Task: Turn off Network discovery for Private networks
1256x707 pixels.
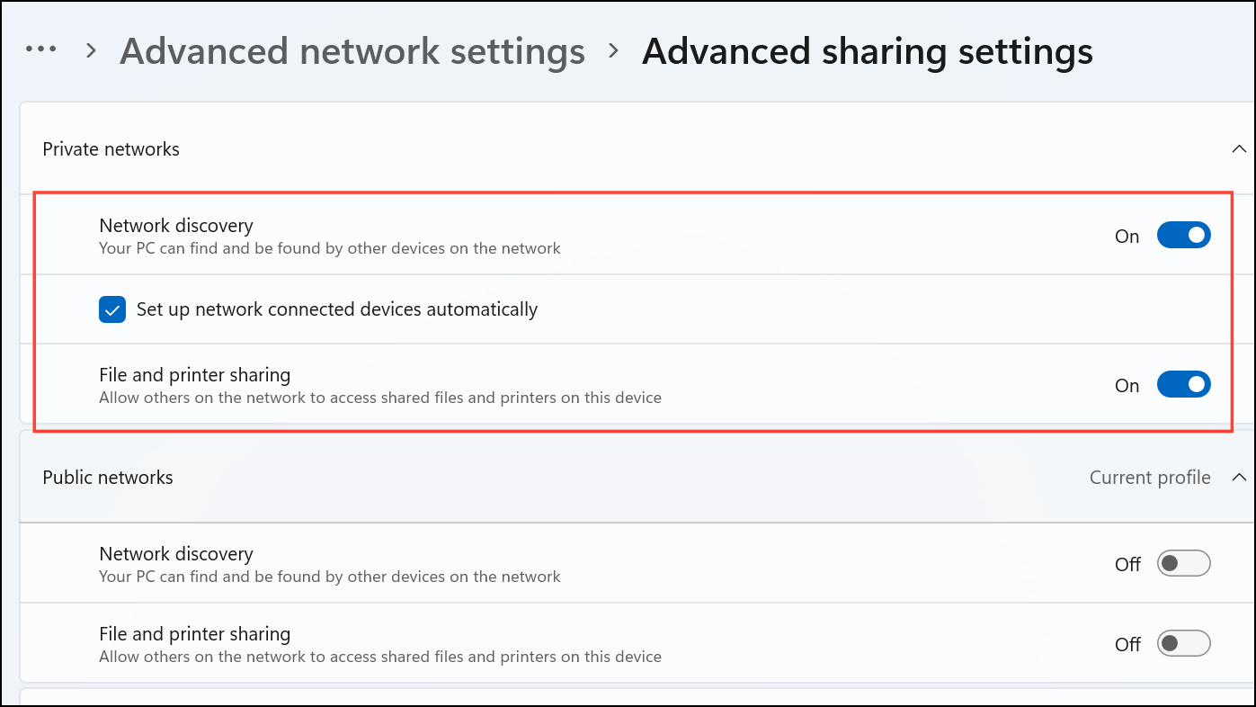Action: (x=1183, y=236)
